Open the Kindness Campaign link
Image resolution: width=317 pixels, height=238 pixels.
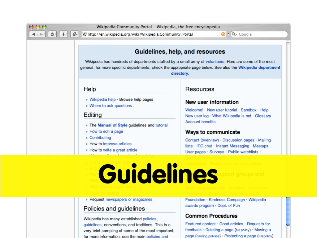pos(227,200)
